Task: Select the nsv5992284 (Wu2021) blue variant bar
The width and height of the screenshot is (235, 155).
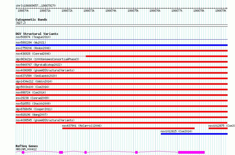Action: tap(121, 45)
